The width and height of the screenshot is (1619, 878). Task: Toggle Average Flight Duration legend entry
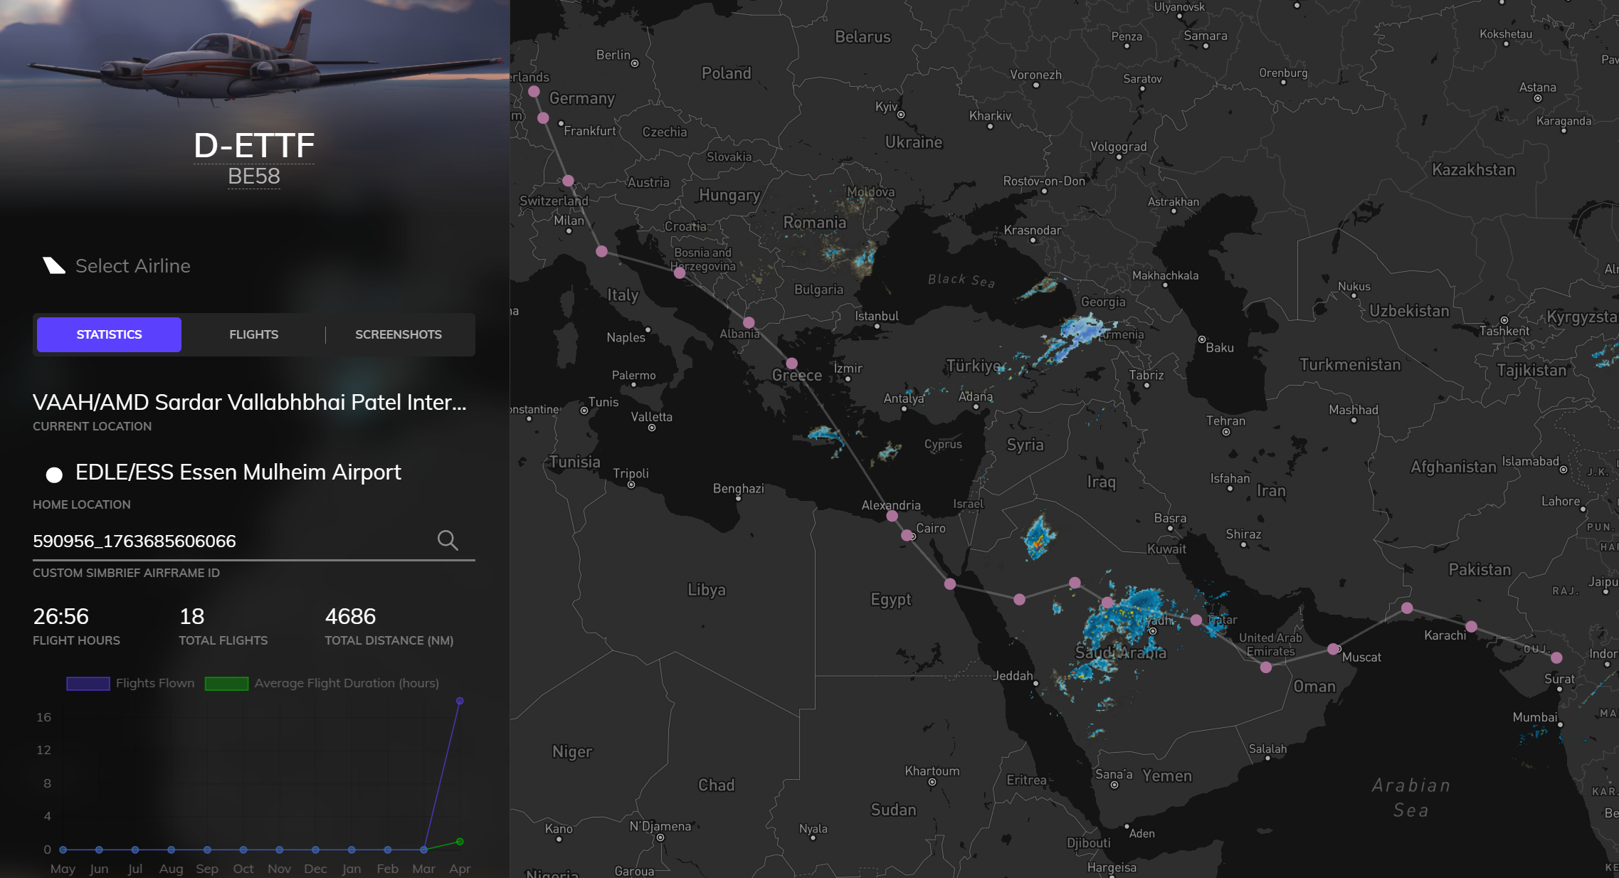322,683
